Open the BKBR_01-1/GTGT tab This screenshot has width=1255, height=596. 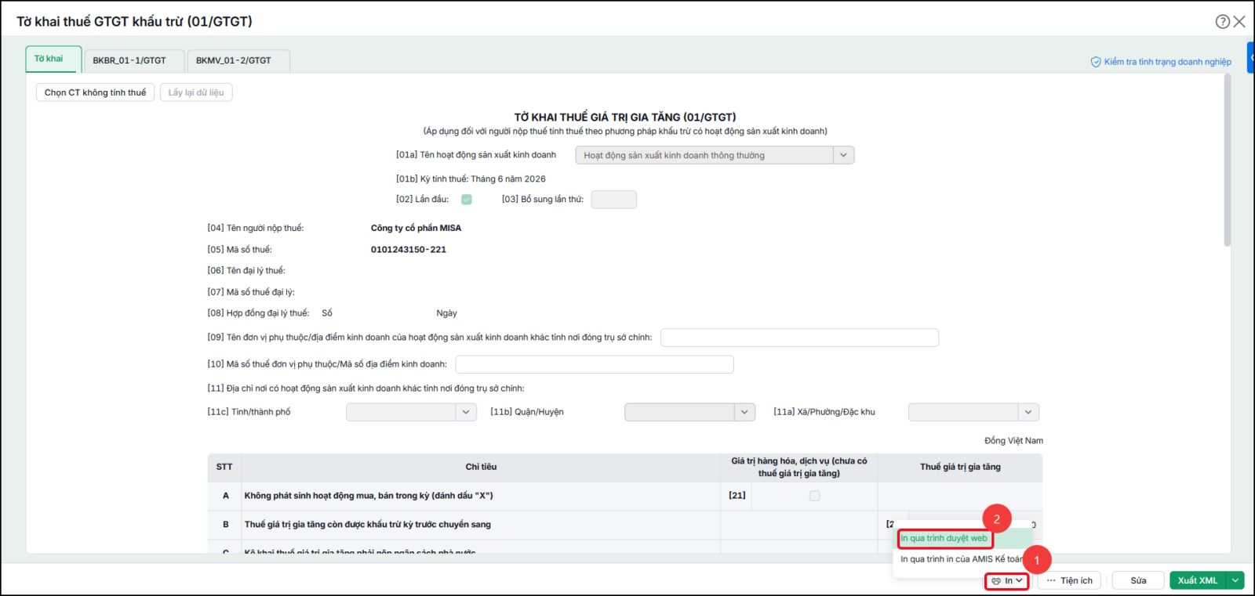pos(133,60)
